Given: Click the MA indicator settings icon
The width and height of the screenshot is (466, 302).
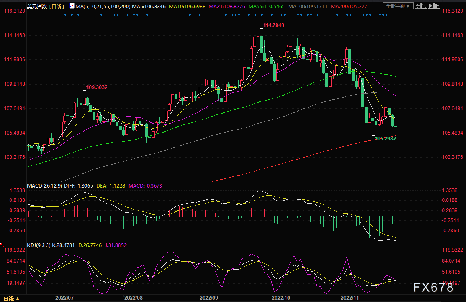Looking at the screenshot, I should click(72, 6).
